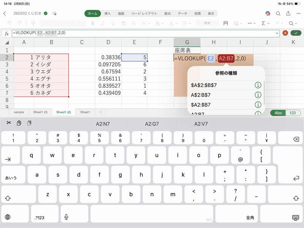Choose the A2:N7 range suggestion
This screenshot has width=304, height=228.
(103, 123)
